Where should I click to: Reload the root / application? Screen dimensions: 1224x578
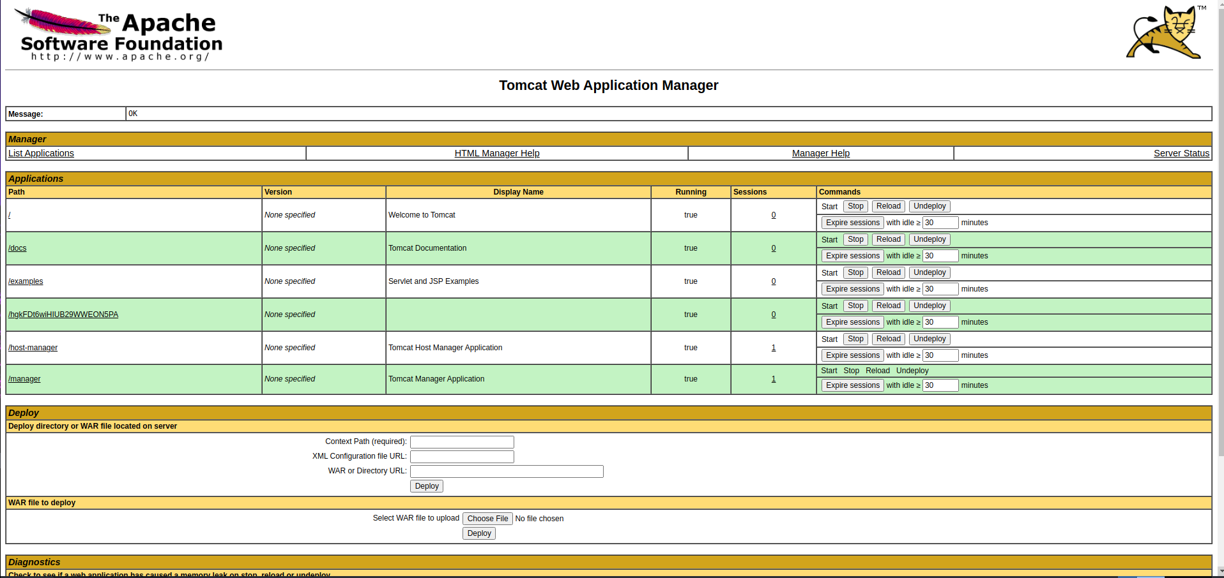tap(888, 206)
